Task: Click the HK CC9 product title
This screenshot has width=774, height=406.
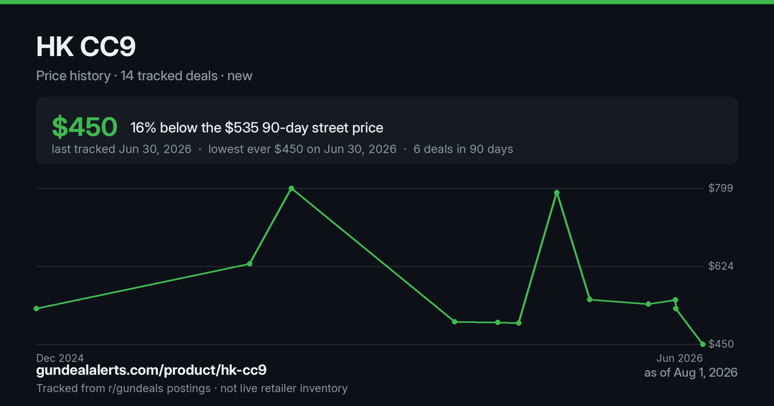Action: pos(86,47)
